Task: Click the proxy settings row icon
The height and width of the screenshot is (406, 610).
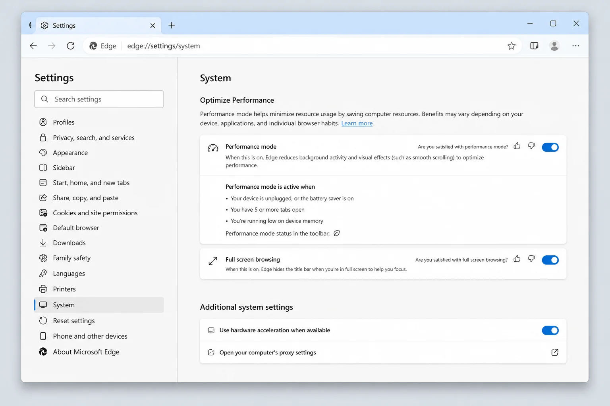Action: point(211,352)
